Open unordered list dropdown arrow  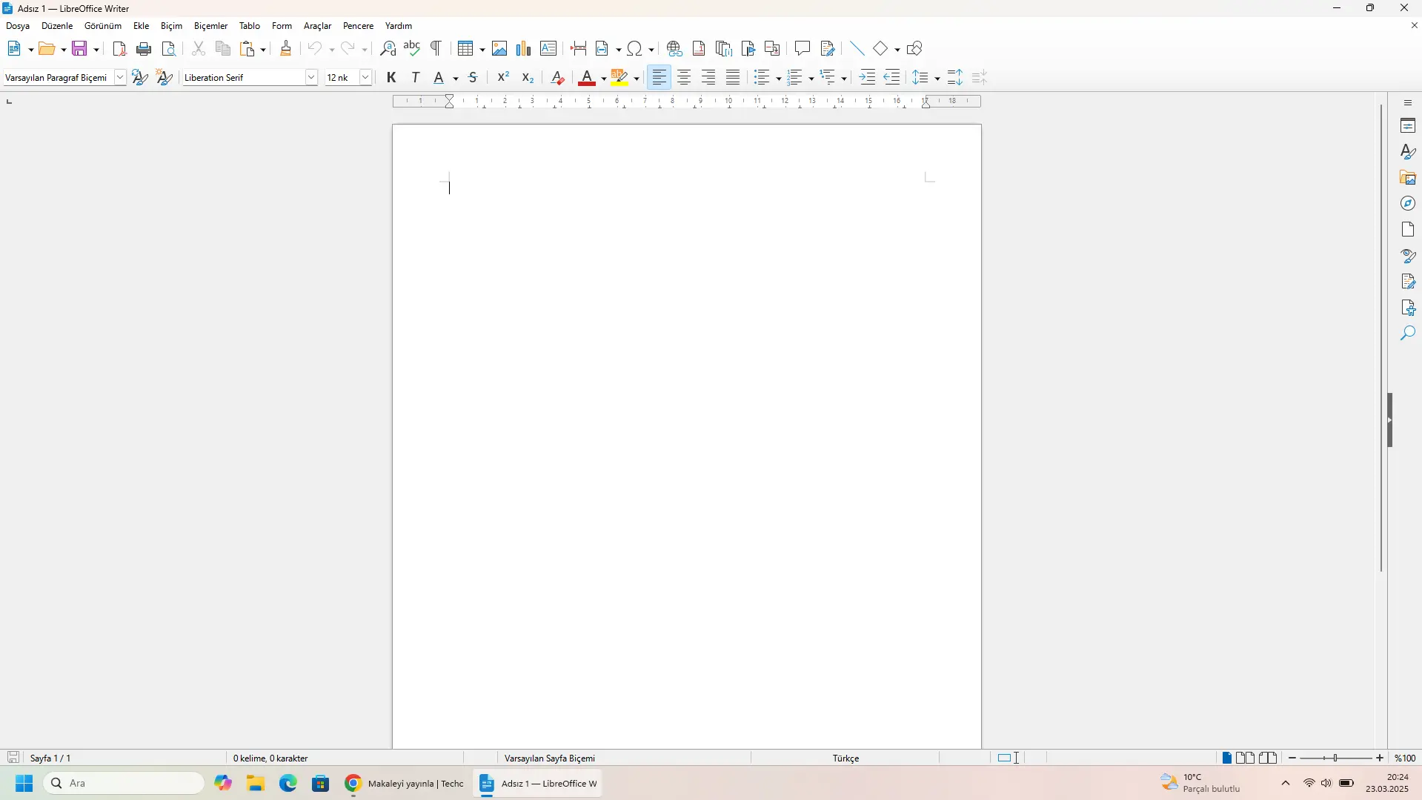[779, 79]
